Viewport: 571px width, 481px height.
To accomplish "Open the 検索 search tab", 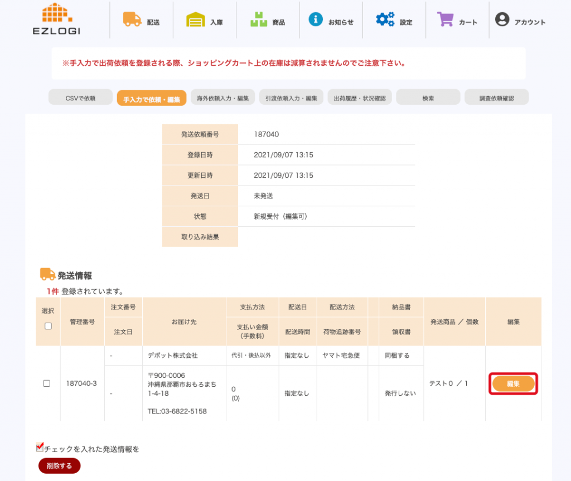I will point(428,98).
